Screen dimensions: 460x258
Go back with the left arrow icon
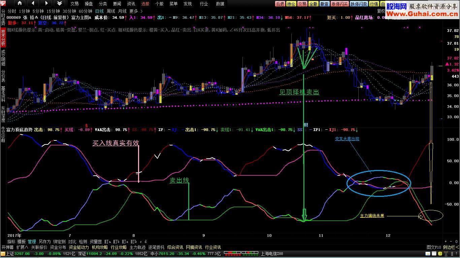point(33,3)
